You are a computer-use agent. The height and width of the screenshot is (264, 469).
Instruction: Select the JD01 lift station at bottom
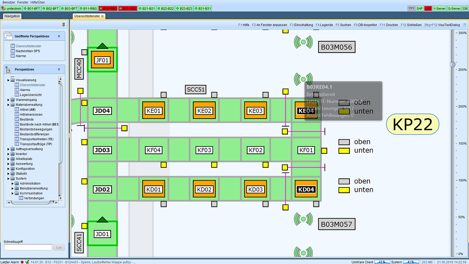point(102,234)
